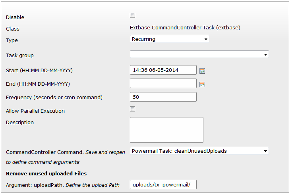Click the Disable label text

click(15, 17)
